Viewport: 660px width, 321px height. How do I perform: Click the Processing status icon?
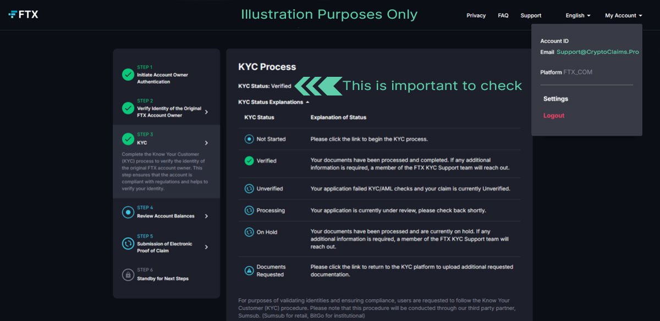[x=249, y=210]
